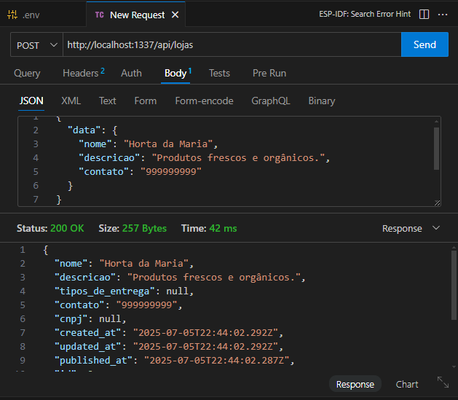Switch to GraphQL body type
Image resolution: width=458 pixels, height=400 pixels.
point(271,101)
